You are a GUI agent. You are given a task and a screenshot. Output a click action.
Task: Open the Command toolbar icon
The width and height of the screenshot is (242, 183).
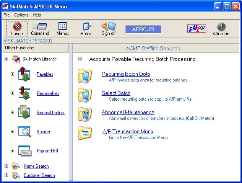(x=40, y=26)
